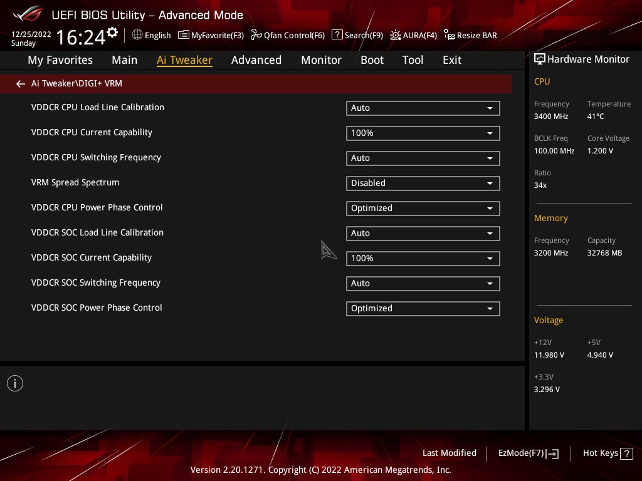642x481 pixels.
Task: Click the info circle icon
Action: (15, 383)
